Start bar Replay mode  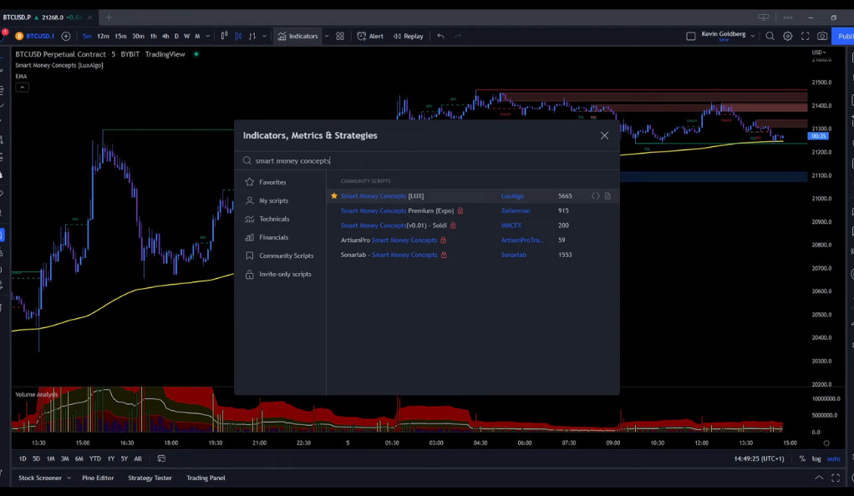pyautogui.click(x=409, y=36)
